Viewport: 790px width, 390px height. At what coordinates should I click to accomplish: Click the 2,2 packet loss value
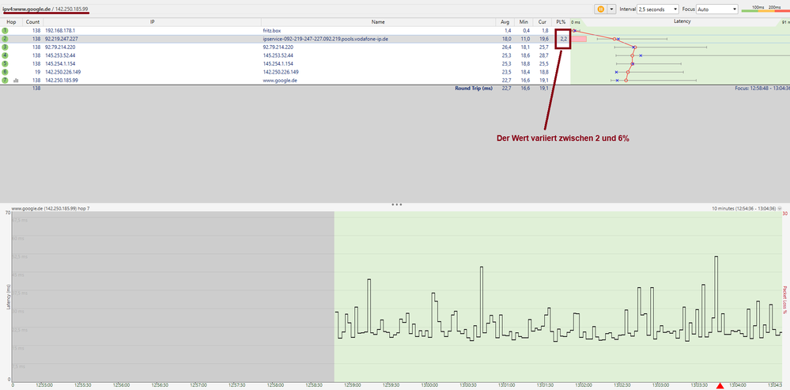click(563, 39)
